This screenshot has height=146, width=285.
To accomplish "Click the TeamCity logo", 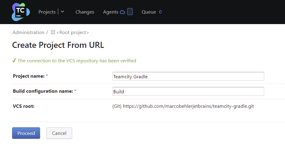I will click(x=21, y=12).
